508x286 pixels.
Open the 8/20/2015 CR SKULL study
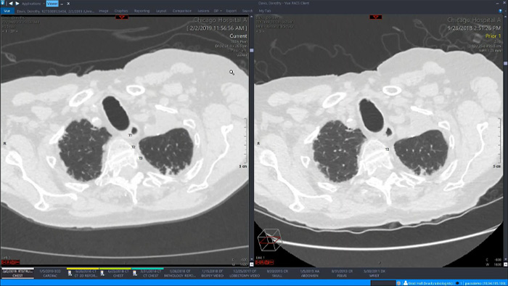(277, 274)
